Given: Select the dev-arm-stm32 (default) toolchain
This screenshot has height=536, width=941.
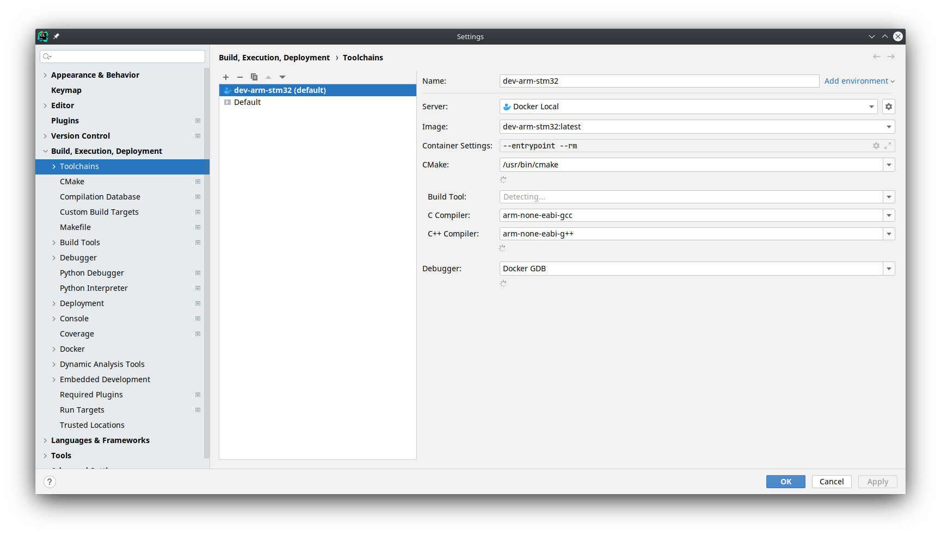Looking at the screenshot, I should click(317, 90).
